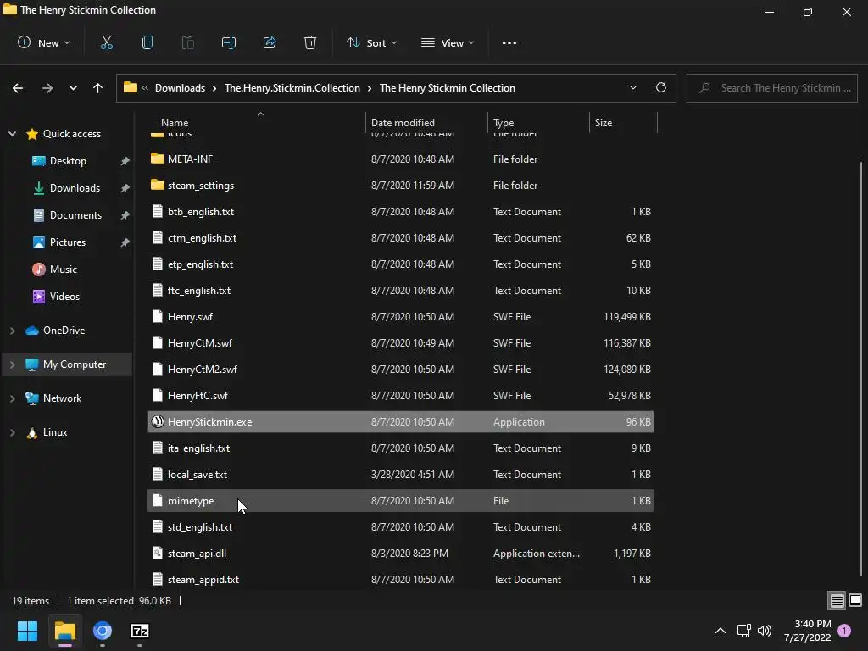Click the Delete trash icon
Viewport: 868px width, 651px height.
(x=310, y=42)
